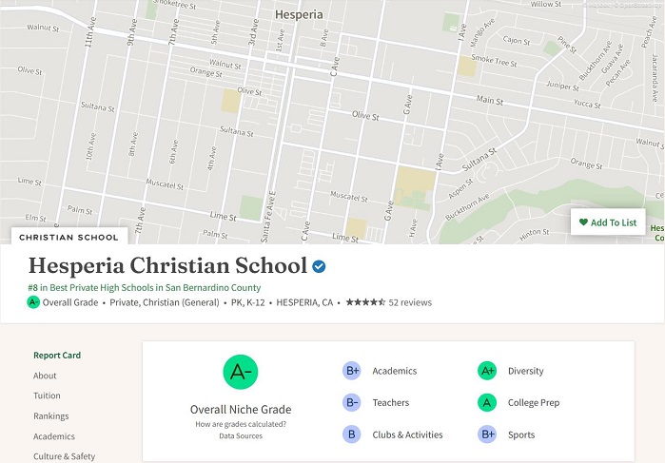Click the B- Teachers grade badge
This screenshot has width=665, height=463.
click(x=352, y=402)
